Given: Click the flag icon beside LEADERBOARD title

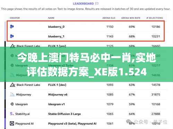Looking at the screenshot, I should point(97,4).
